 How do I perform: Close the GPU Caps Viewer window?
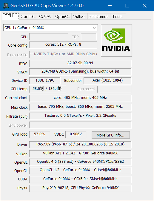click(145, 6)
